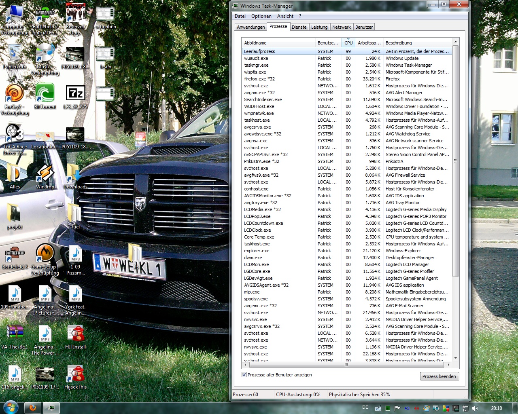The image size is (518, 414).
Task: Select the Battlefield 2 Special Forces icon
Action: point(45,19)
